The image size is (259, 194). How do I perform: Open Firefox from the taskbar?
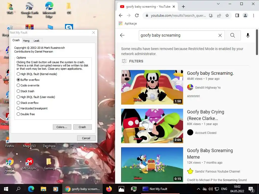pyautogui.click(x=109, y=189)
